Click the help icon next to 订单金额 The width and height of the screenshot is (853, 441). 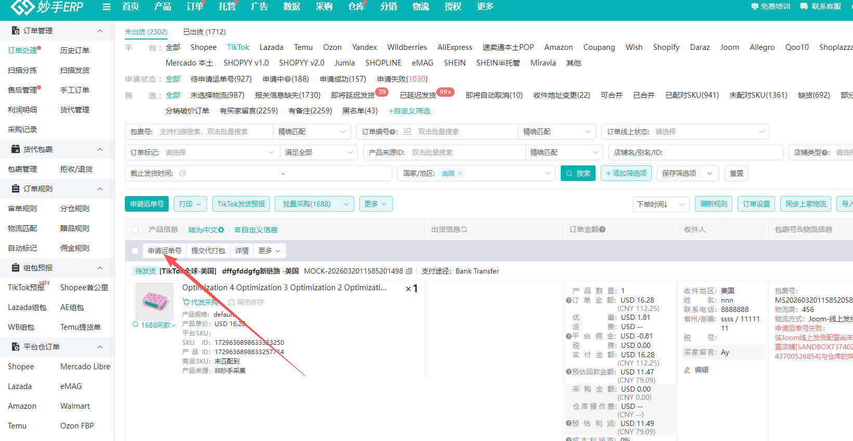602,229
